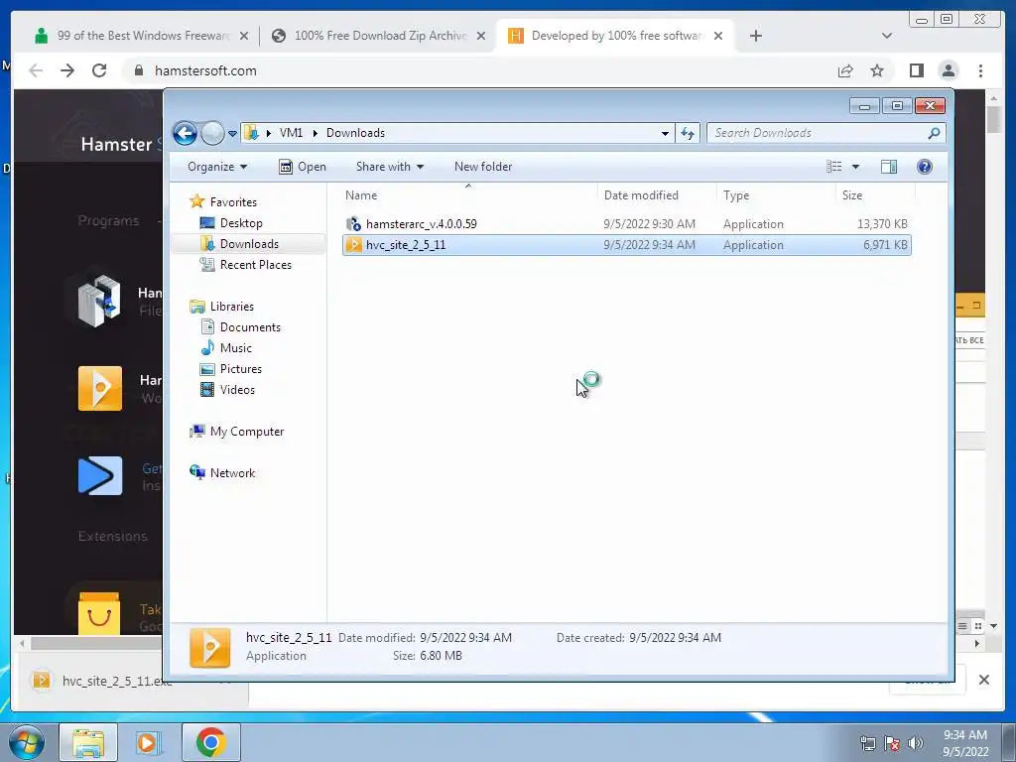
Task: Create a New folder in Downloads
Action: (483, 167)
